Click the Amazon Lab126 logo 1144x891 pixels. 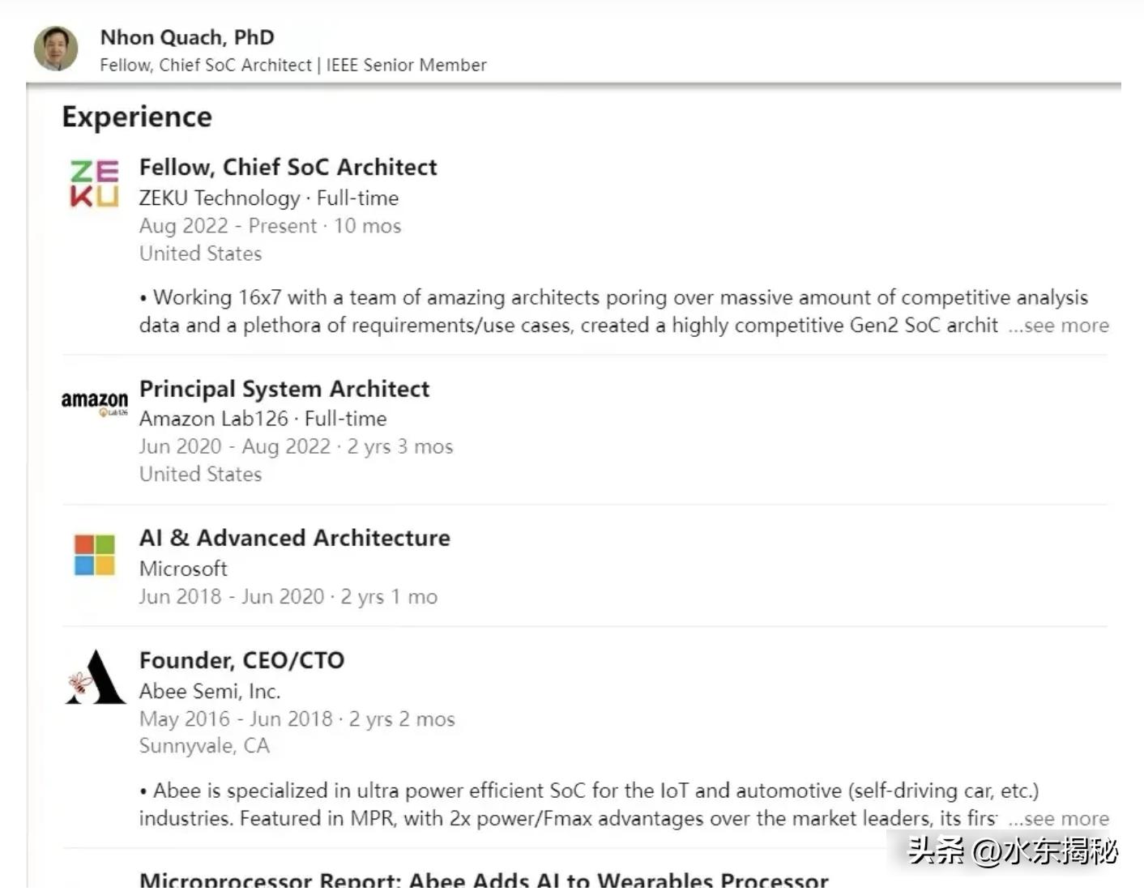pyautogui.click(x=95, y=402)
